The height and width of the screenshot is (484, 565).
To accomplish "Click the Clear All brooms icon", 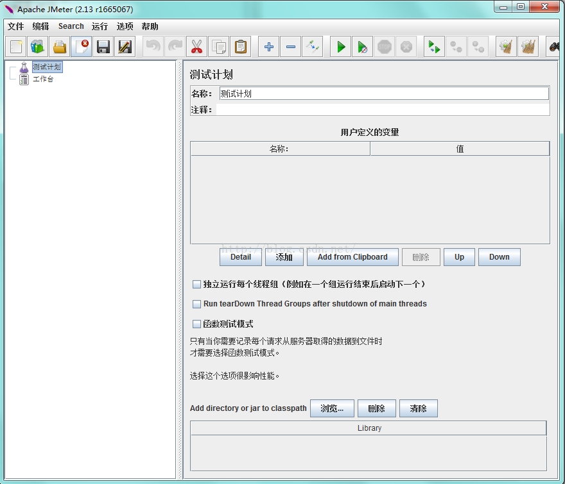I will point(528,47).
